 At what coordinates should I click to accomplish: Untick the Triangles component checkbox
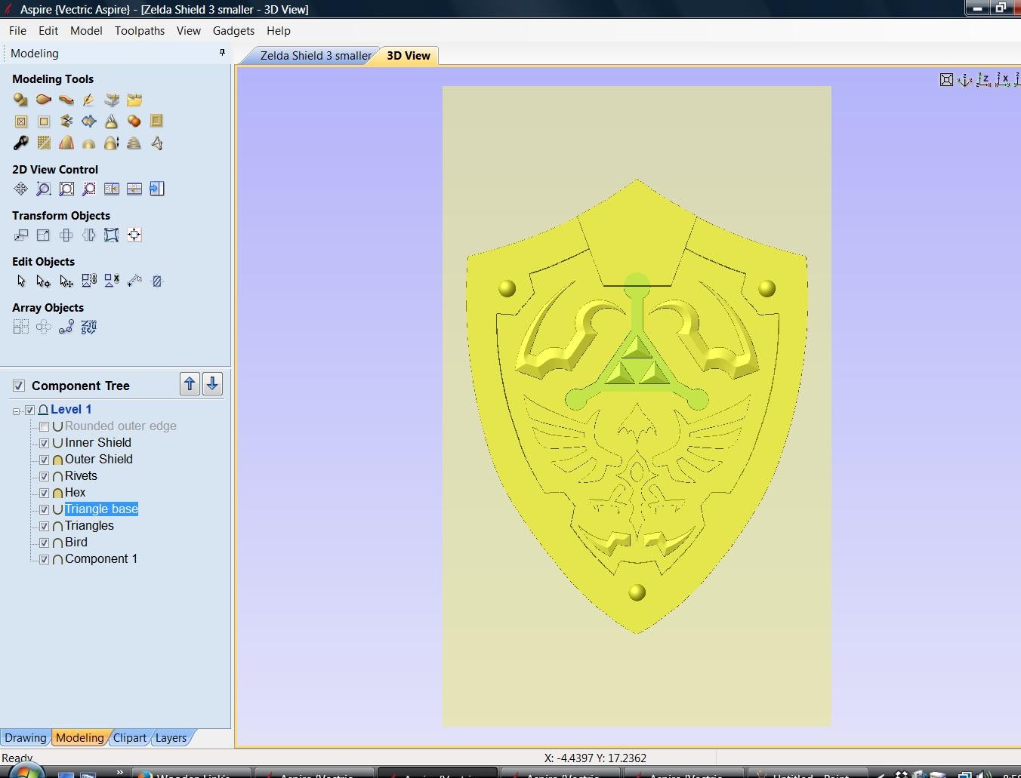[x=44, y=526]
